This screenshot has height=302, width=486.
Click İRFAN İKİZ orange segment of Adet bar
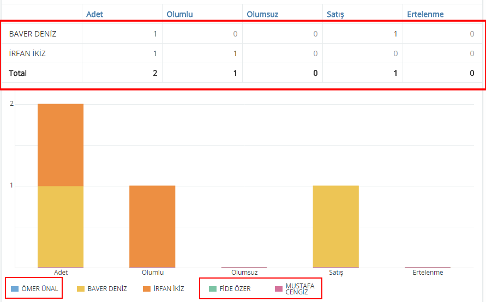pyautogui.click(x=61, y=144)
